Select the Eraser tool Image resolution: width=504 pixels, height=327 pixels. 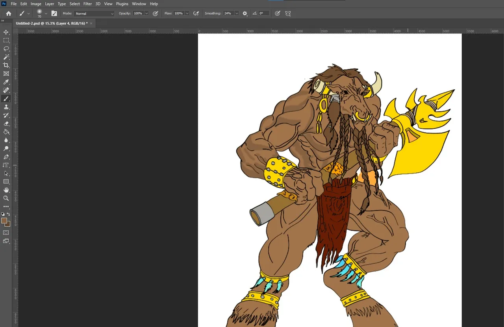[x=6, y=124]
